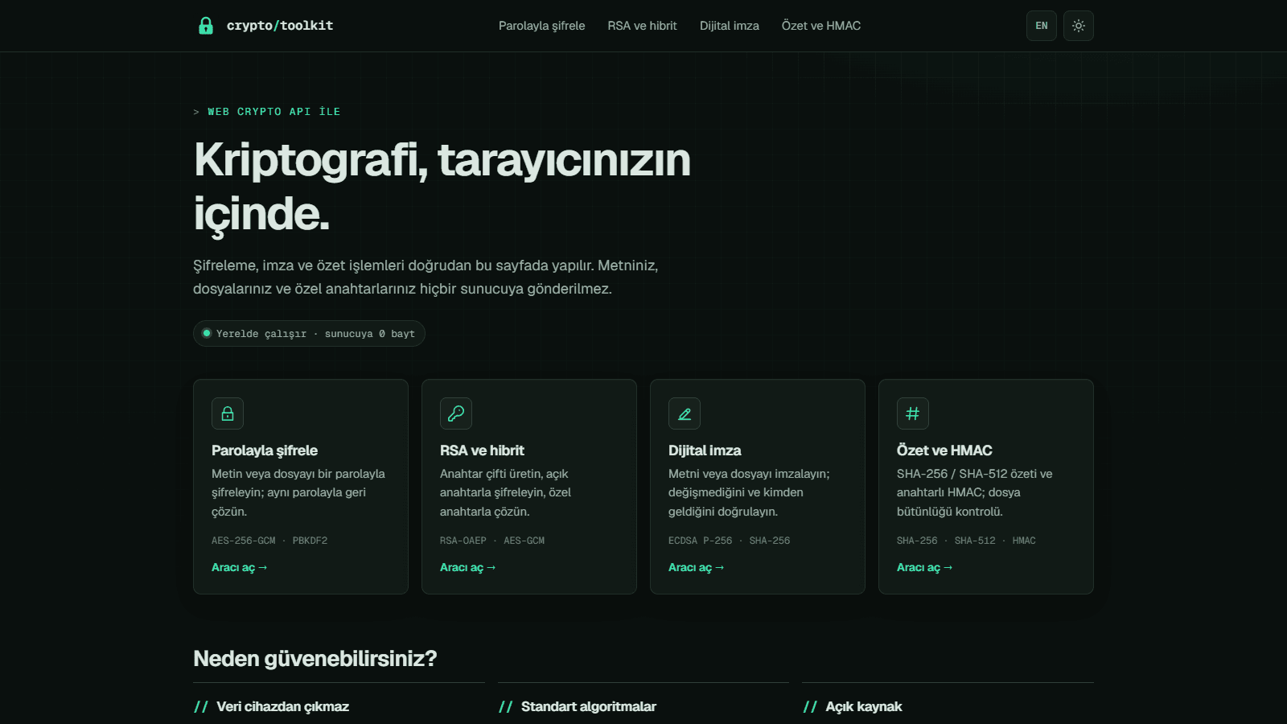Click the 'Metin veya dosyayı bir parolayla' description

pos(298,492)
